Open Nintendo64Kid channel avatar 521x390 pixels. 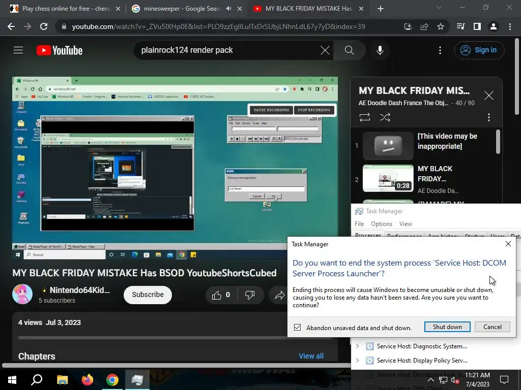coord(22,294)
